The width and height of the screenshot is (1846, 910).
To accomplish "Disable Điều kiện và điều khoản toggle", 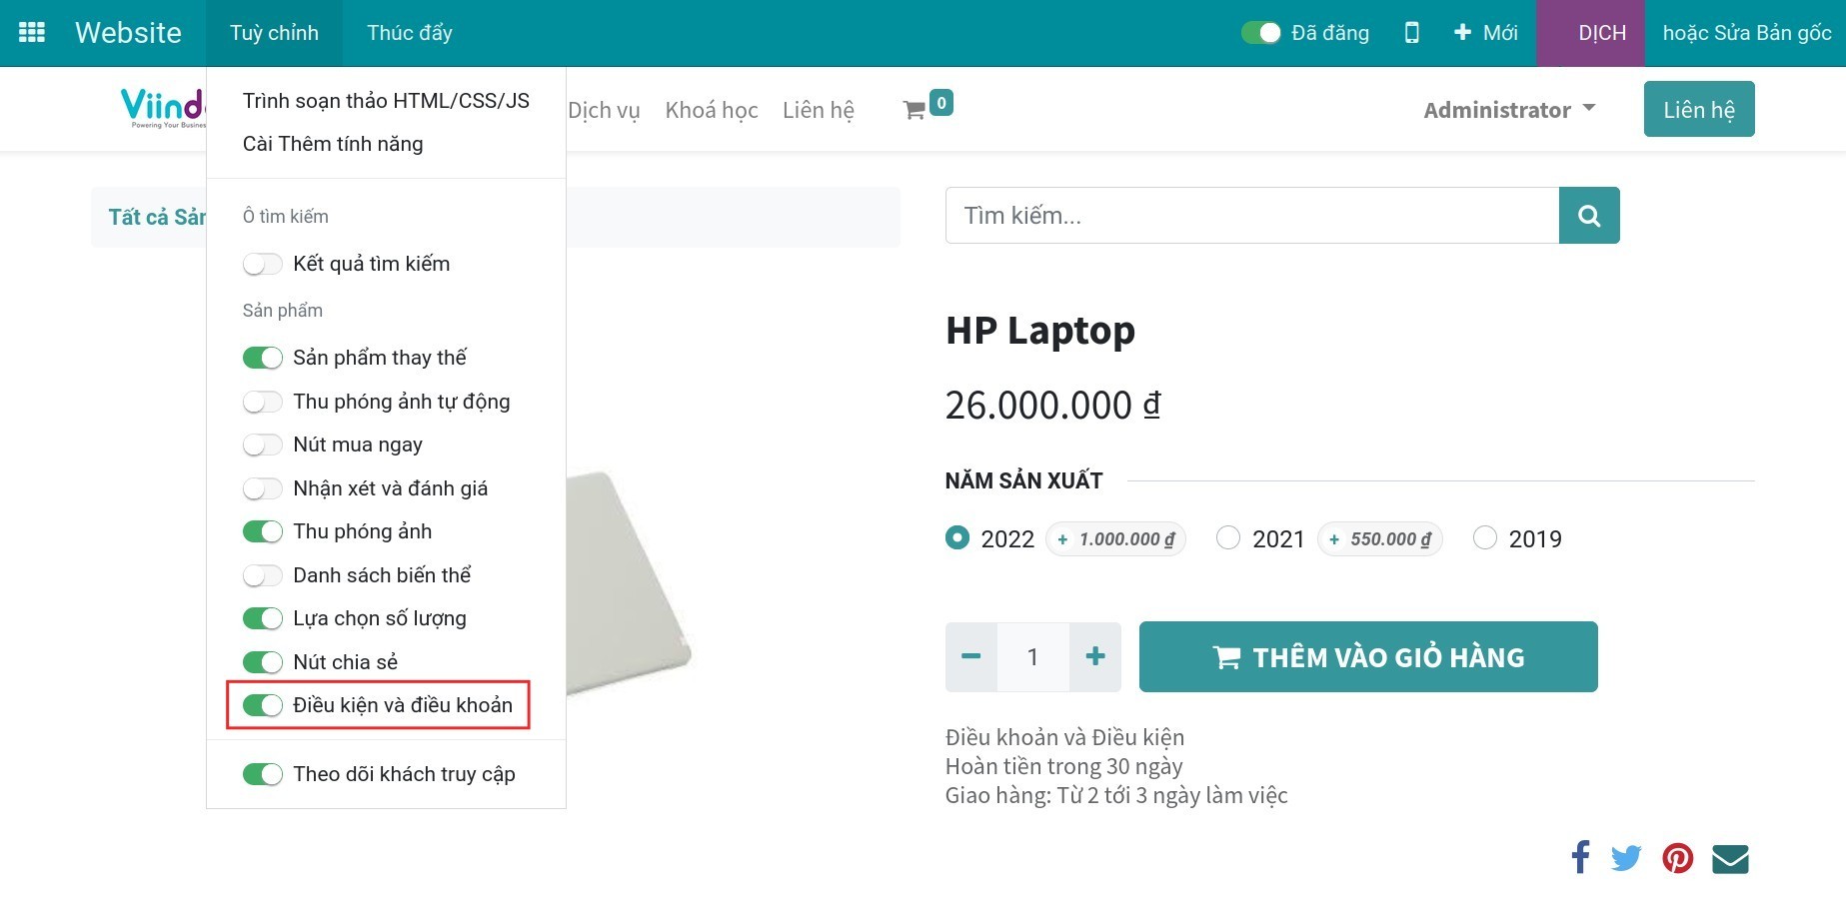I will 263,705.
